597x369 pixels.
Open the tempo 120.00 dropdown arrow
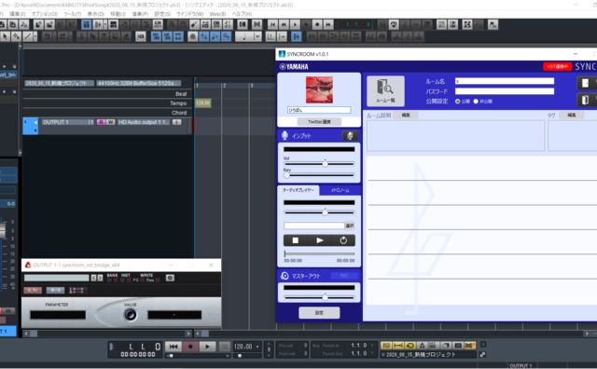pyautogui.click(x=257, y=347)
